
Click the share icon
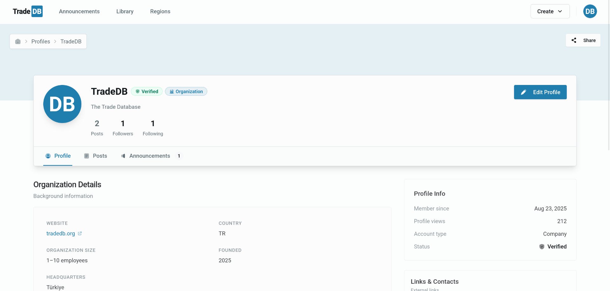pyautogui.click(x=574, y=40)
